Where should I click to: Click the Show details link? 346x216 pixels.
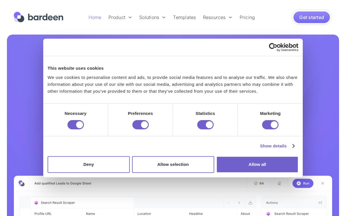[273, 146]
